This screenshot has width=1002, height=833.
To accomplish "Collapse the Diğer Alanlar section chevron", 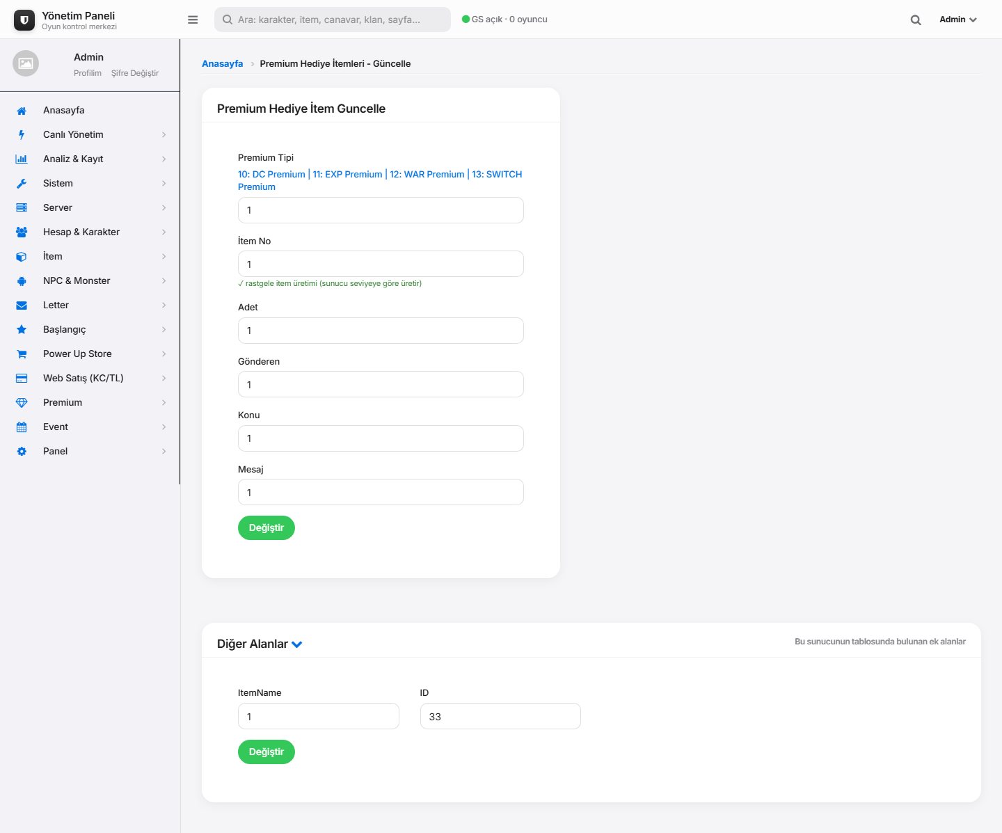I will point(297,644).
